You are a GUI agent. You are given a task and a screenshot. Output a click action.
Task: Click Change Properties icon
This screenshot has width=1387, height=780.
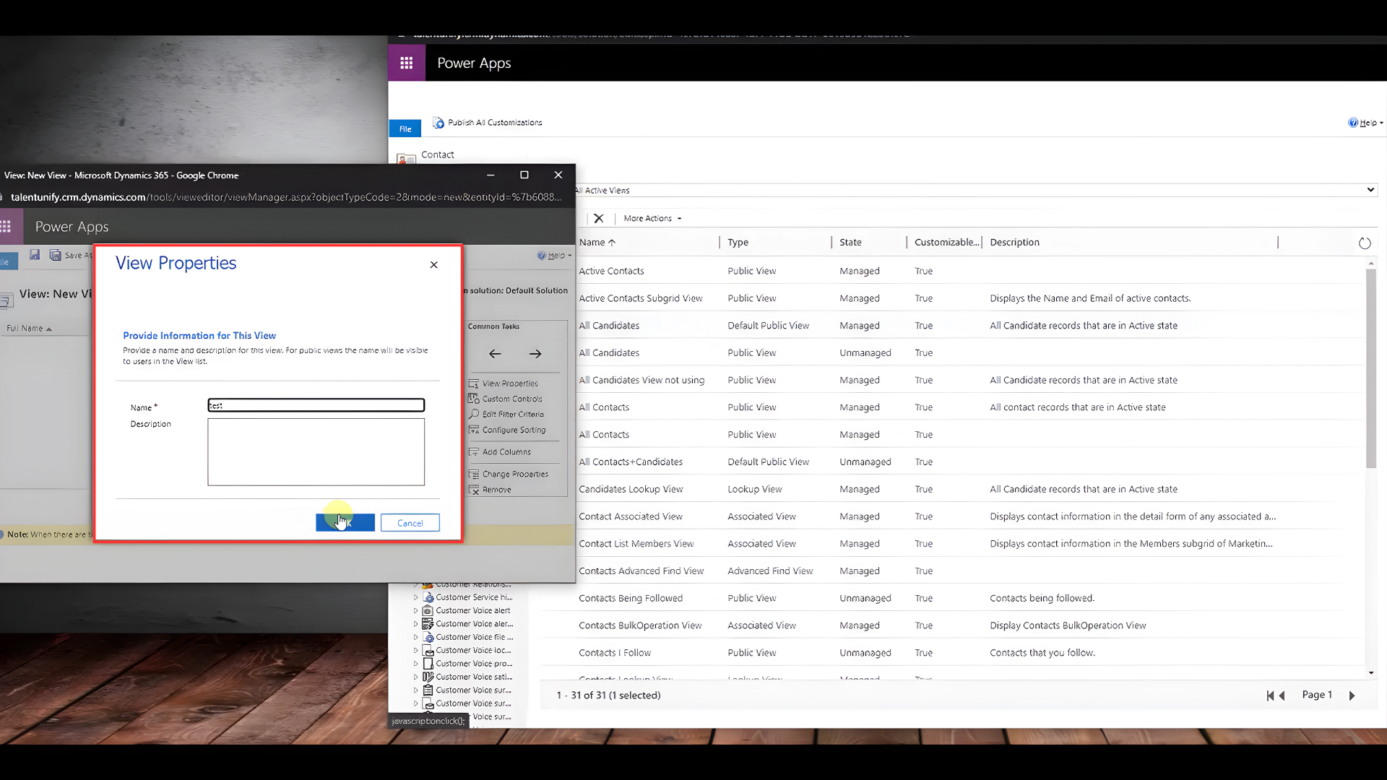tap(474, 474)
